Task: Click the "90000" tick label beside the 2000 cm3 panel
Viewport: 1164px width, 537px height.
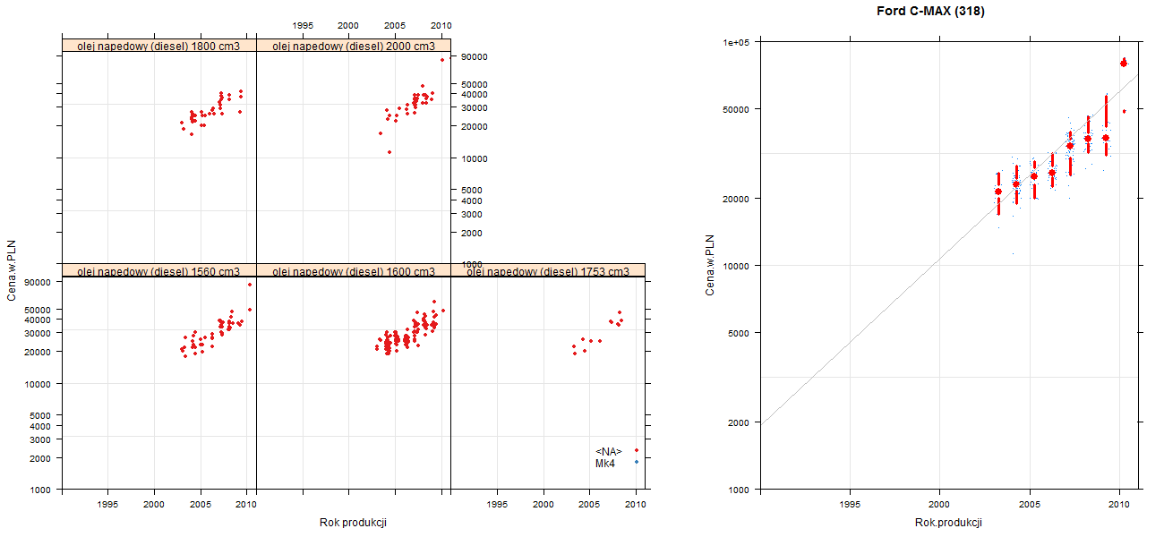Action: click(473, 57)
